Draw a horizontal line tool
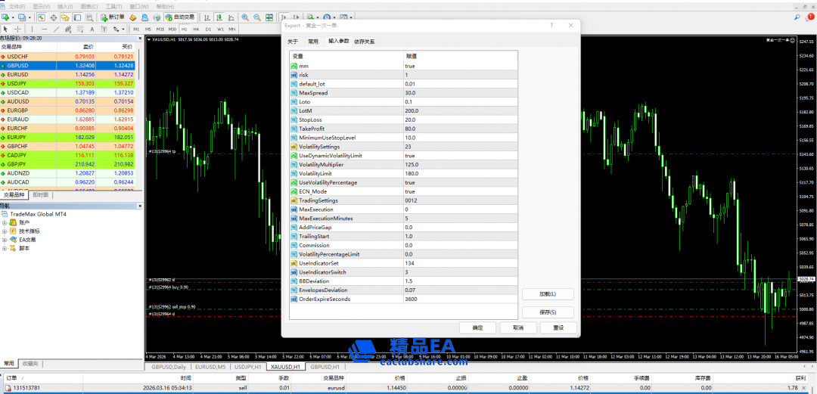 [42, 29]
